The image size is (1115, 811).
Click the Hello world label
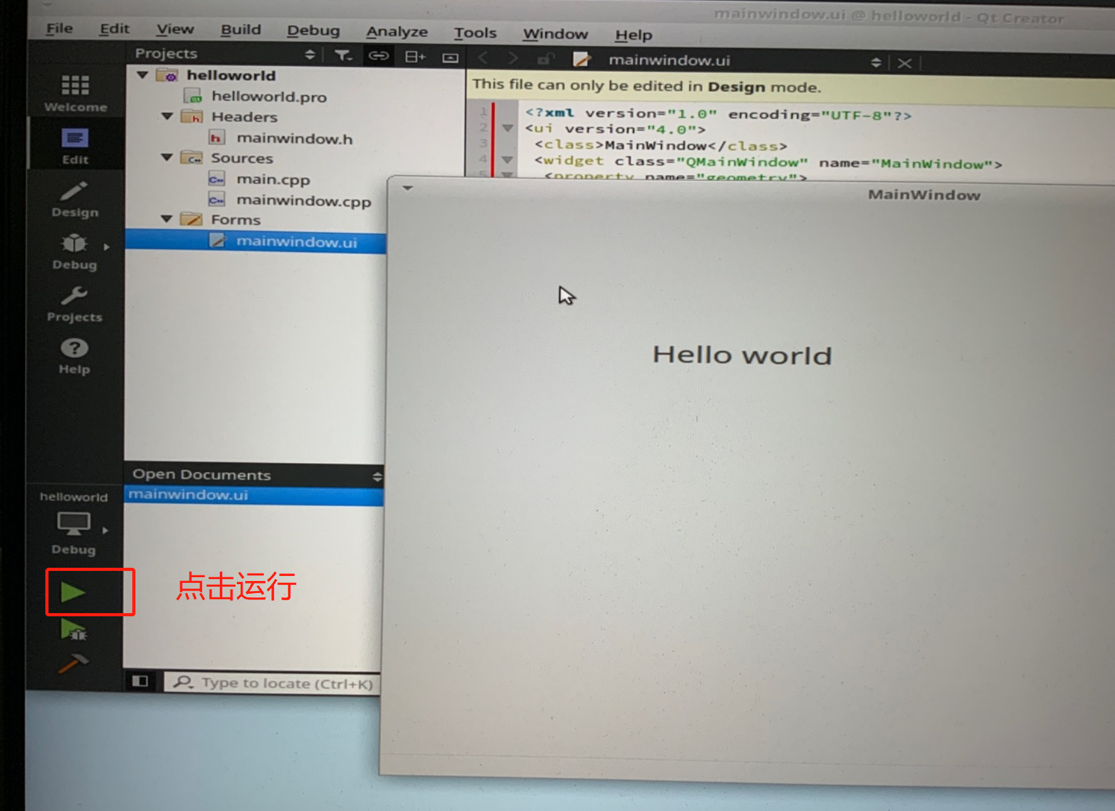click(742, 355)
